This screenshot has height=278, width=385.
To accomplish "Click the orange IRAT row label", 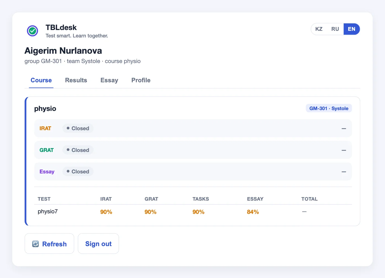I will [45, 128].
